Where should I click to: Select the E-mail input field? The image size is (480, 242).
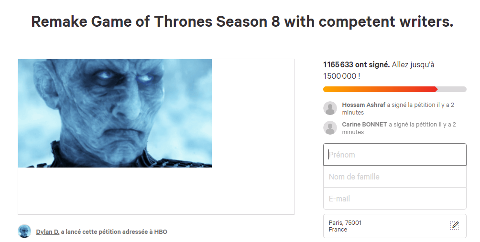(394, 199)
